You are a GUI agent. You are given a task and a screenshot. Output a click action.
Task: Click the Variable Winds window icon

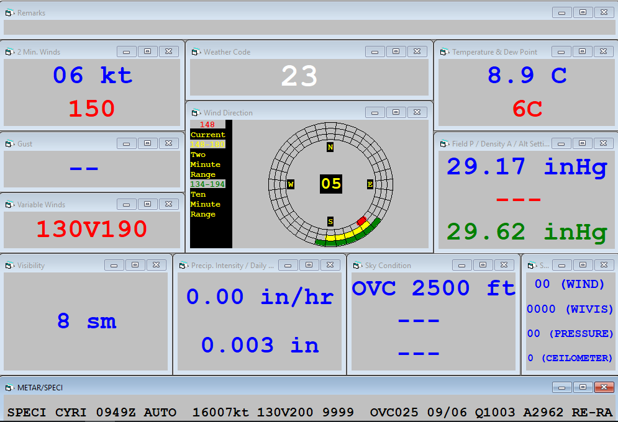click(9, 205)
